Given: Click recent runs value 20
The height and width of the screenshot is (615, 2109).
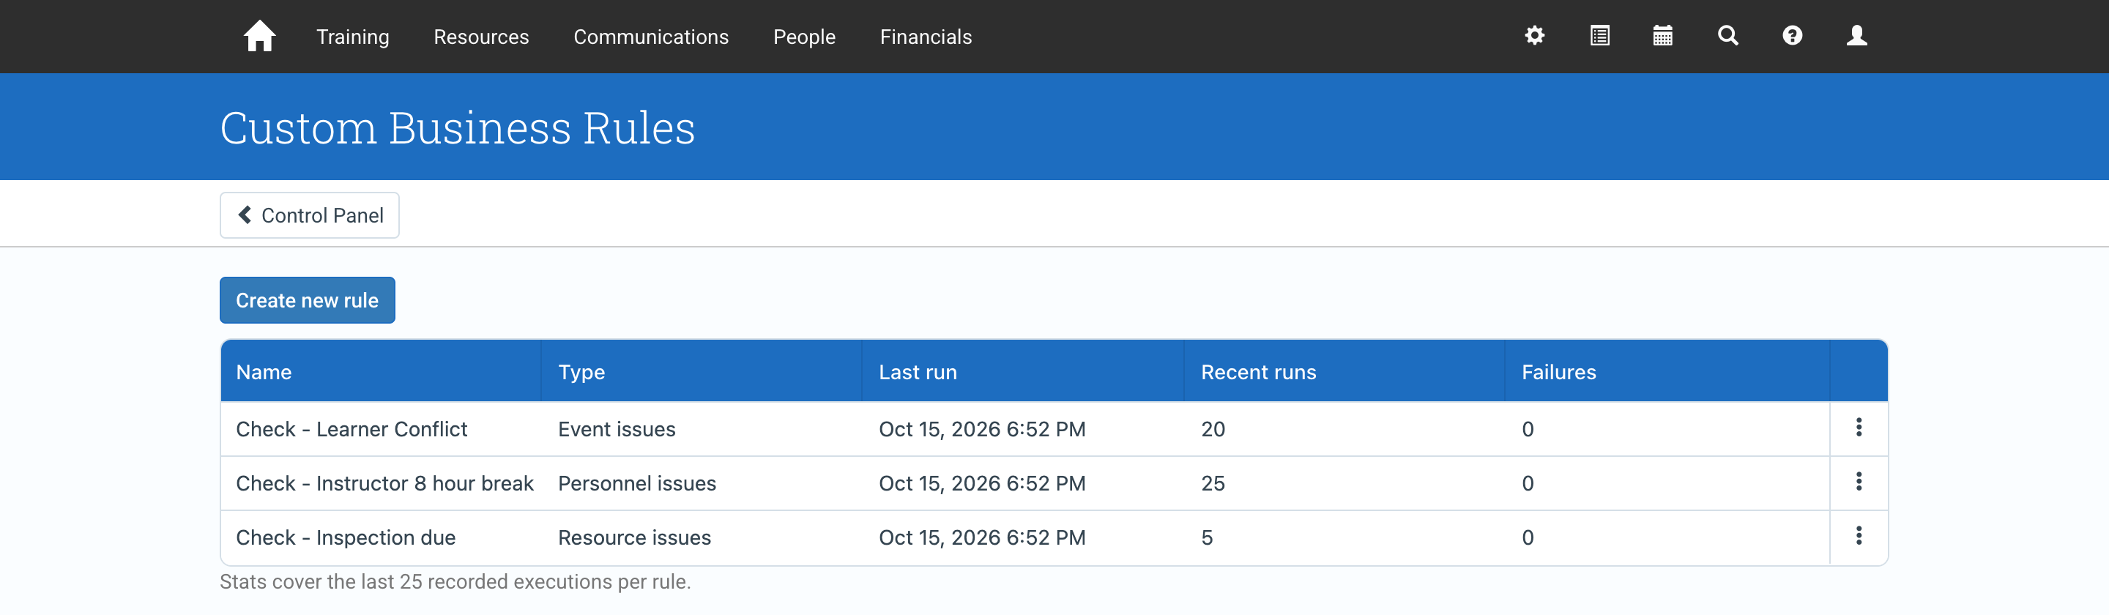Looking at the screenshot, I should point(1213,429).
